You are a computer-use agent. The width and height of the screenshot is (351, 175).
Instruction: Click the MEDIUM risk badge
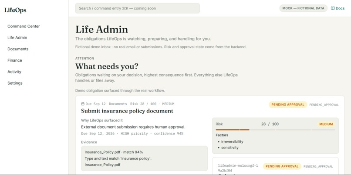tap(326, 124)
